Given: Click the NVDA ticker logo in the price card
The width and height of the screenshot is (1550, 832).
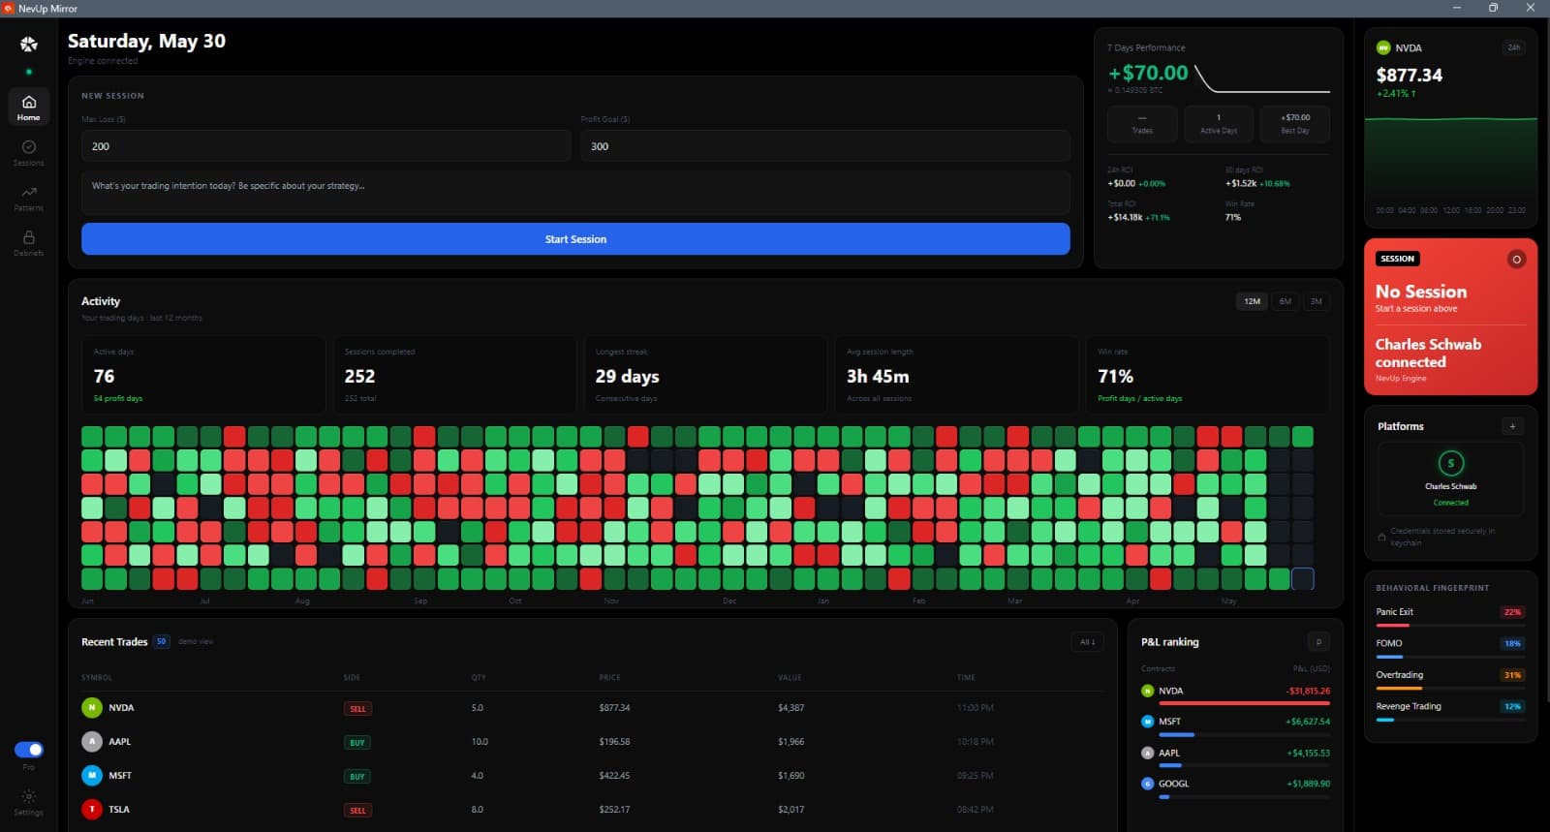Looking at the screenshot, I should point(1383,47).
